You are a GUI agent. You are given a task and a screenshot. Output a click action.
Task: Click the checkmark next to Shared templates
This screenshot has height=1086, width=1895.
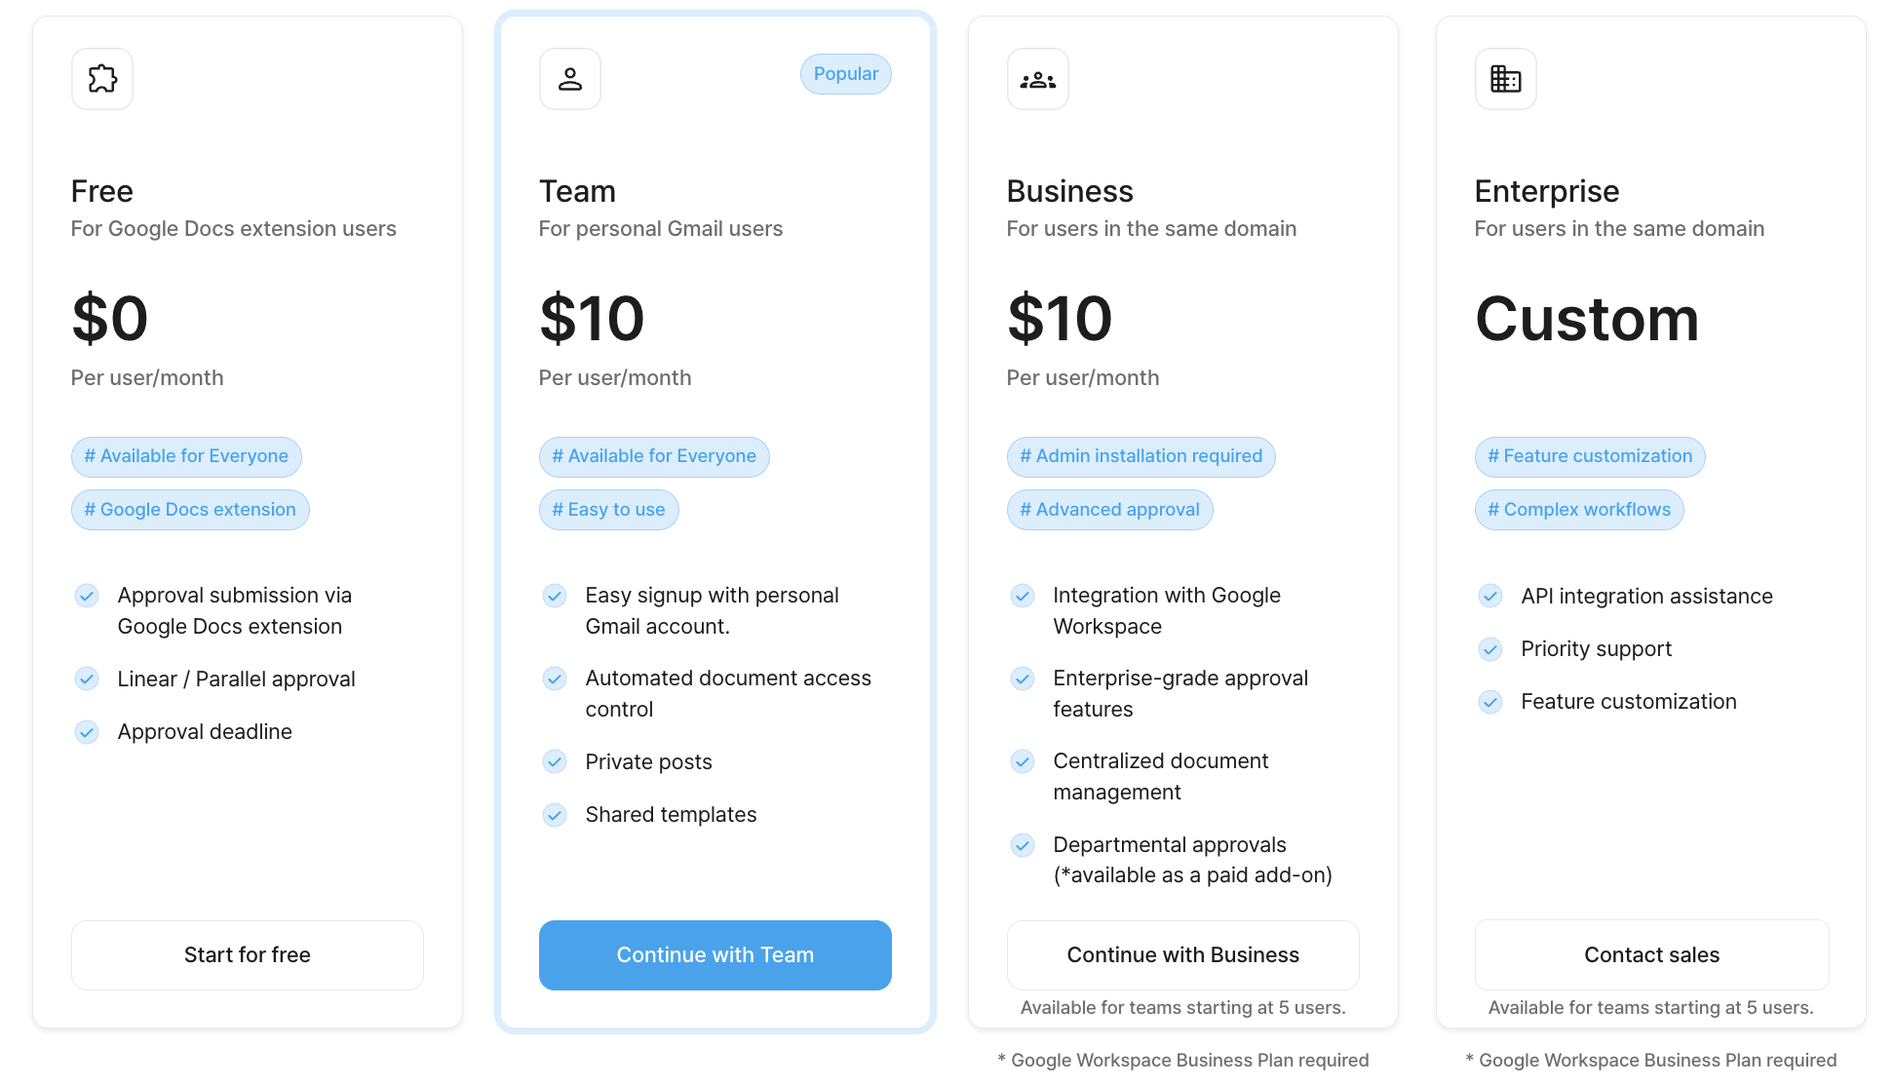point(555,815)
